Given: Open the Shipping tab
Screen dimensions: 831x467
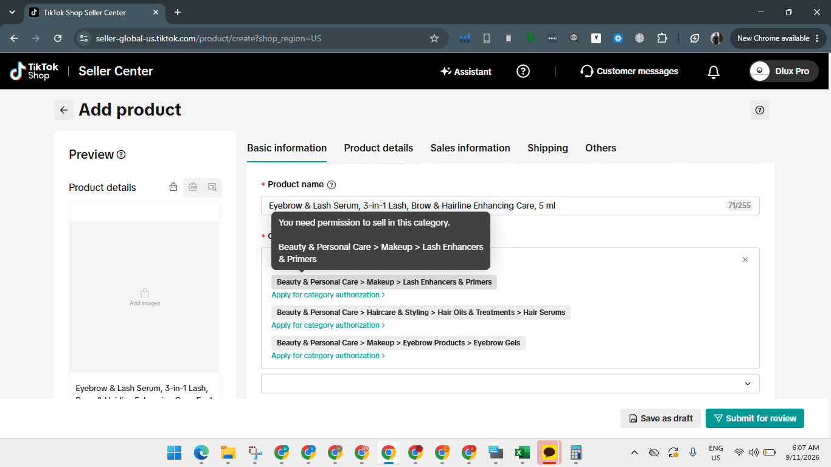Looking at the screenshot, I should [x=548, y=148].
